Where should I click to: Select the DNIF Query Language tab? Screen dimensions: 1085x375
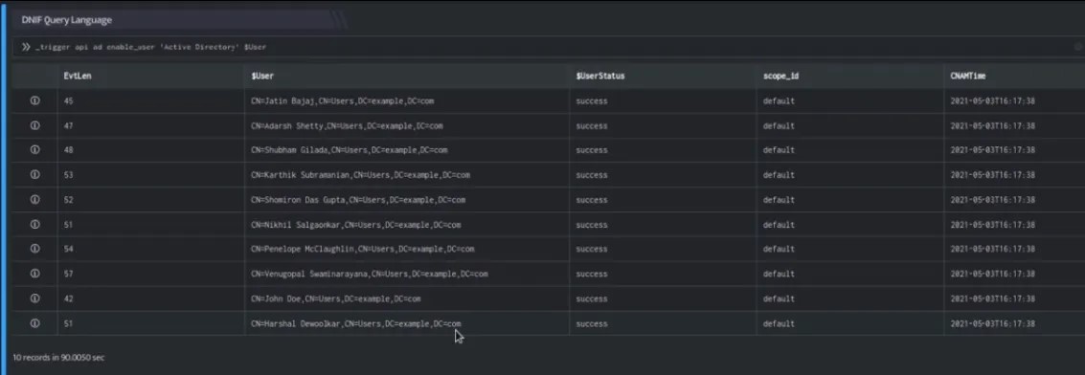(66, 20)
